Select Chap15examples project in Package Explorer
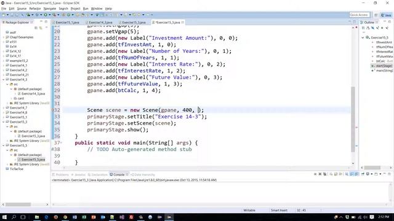Screen dimensions: 394x221 click(19, 37)
